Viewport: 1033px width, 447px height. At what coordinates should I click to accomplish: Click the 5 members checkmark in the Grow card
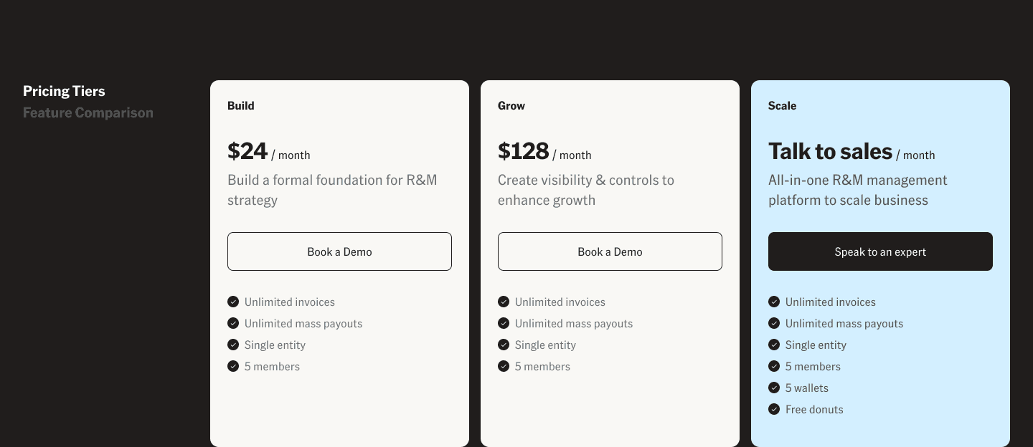(504, 366)
